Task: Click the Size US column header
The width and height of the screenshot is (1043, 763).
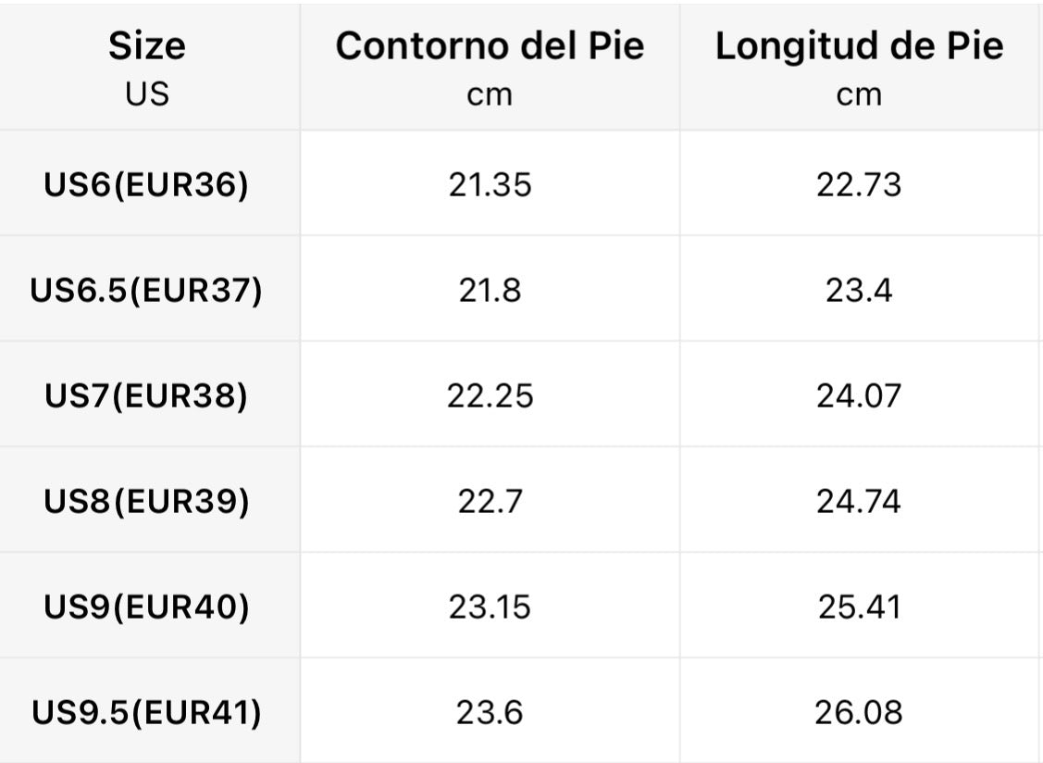Action: point(147,67)
